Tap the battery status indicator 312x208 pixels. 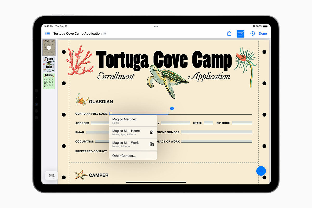pos(265,26)
